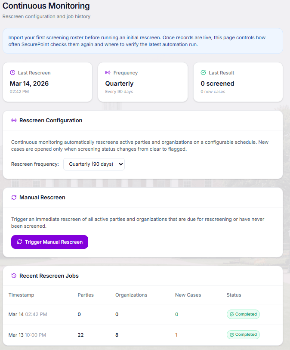Image resolution: width=290 pixels, height=350 pixels.
Task: Click the check icon in Mar 14 Completed badge
Action: (232, 314)
